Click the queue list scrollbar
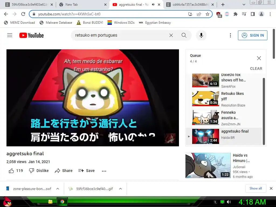Image resolution: width=276 pixels, height=207 pixels. [x=264, y=111]
